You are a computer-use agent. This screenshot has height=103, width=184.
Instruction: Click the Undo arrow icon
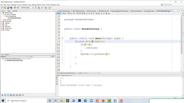tap(15, 8)
